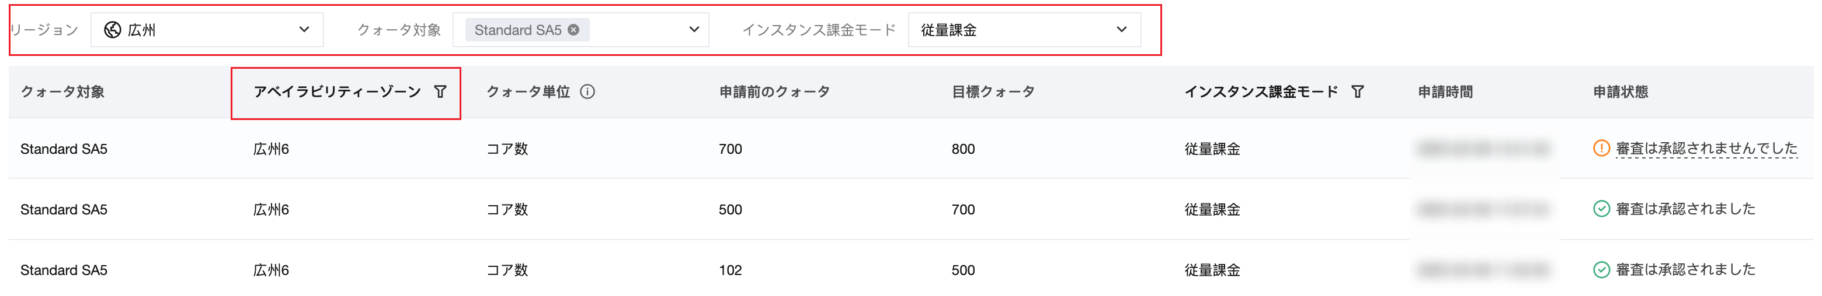Image resolution: width=1822 pixels, height=296 pixels.
Task: Click the 申請時間 column header
Action: (1445, 92)
